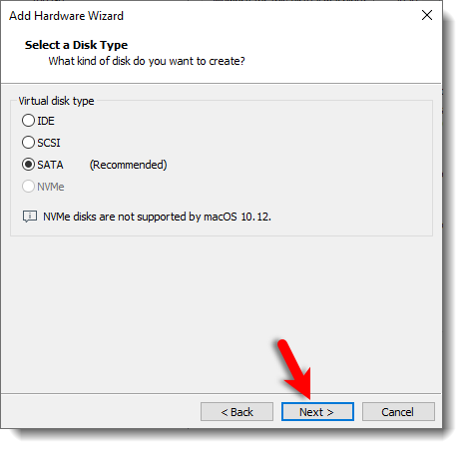
Task: Click the red arrow annotation
Action: point(295,370)
